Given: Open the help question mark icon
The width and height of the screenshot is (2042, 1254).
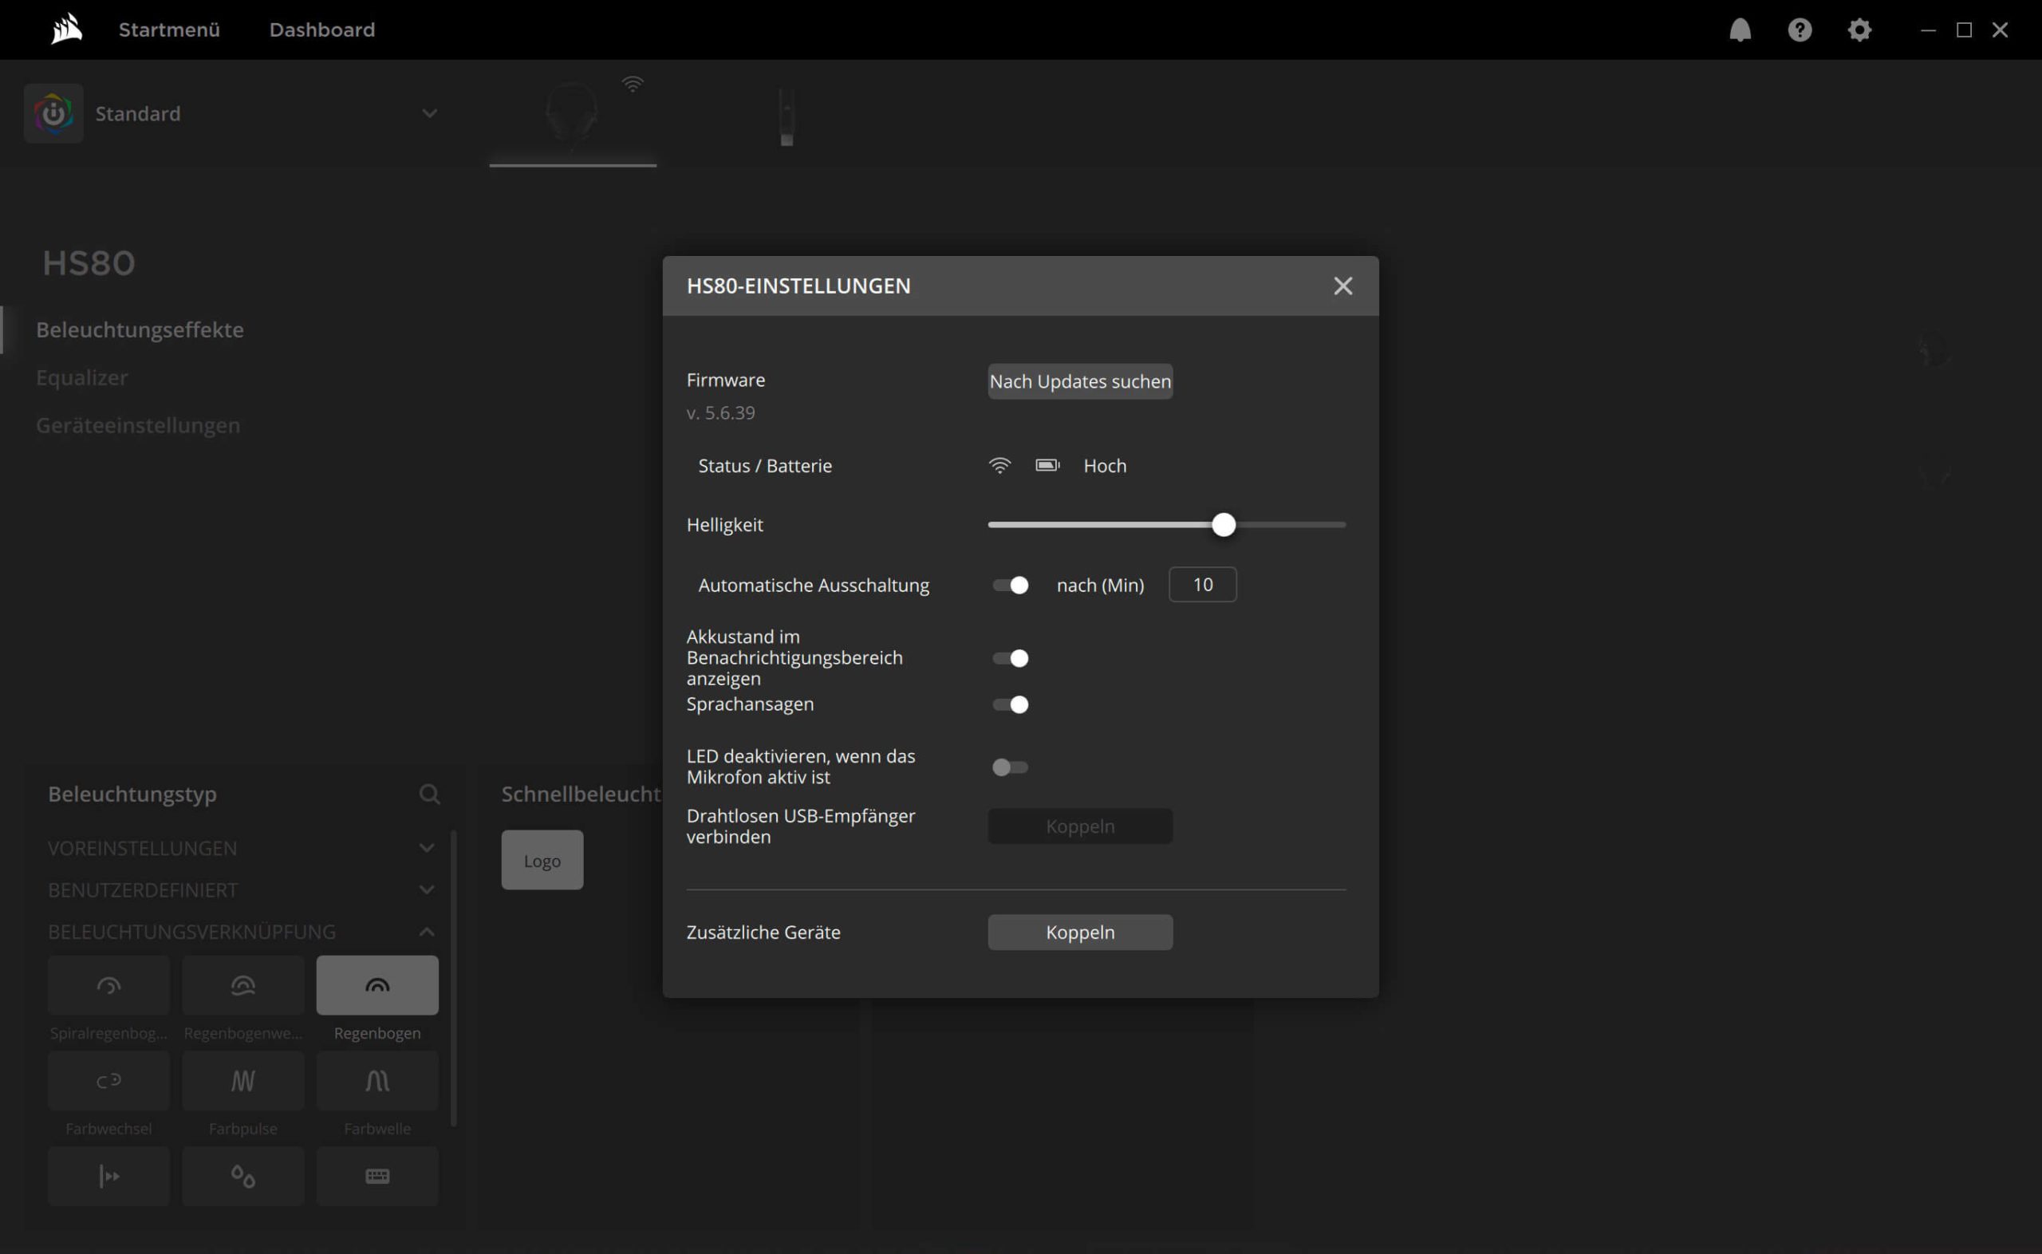Looking at the screenshot, I should (x=1799, y=30).
